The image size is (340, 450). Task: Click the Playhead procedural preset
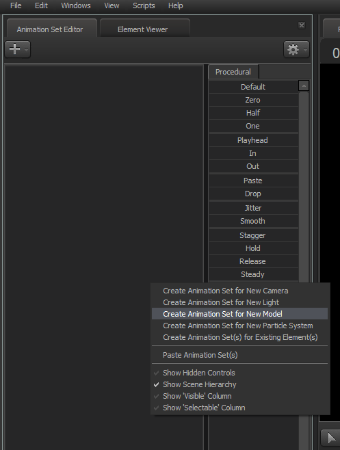254,140
